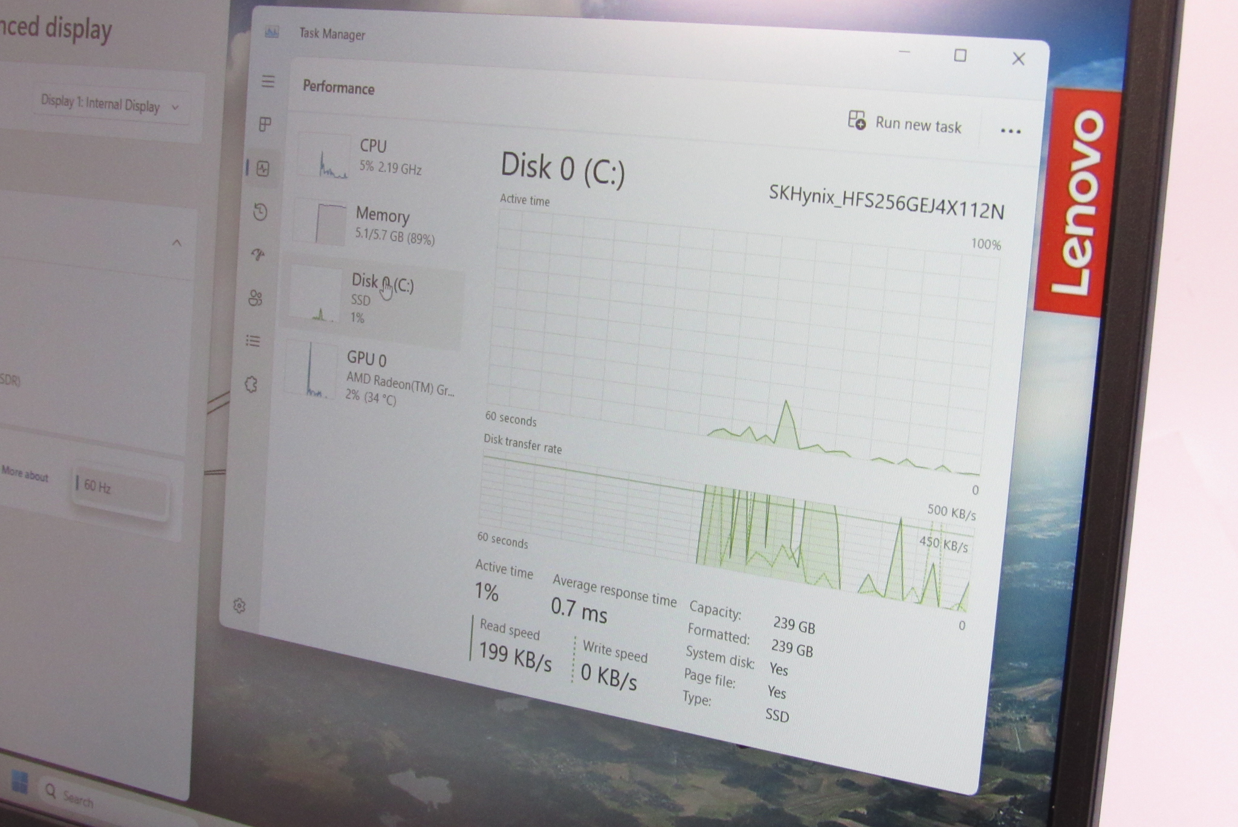Select the Performance page icon
The image size is (1238, 827).
[263, 168]
